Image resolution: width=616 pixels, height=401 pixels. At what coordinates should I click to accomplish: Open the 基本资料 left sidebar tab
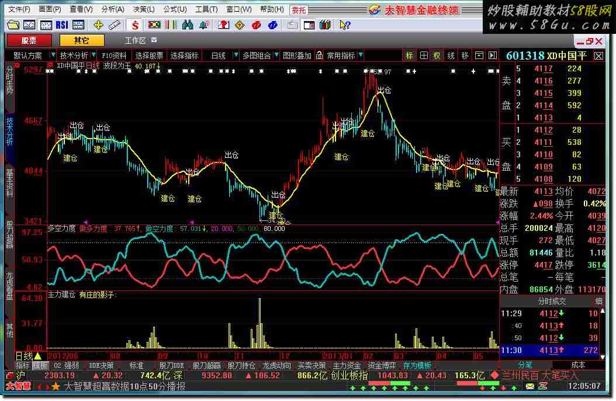(x=9, y=182)
